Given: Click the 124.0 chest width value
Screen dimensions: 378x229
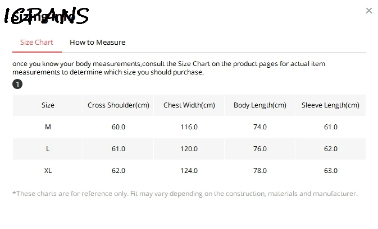Looking at the screenshot, I should [x=189, y=171].
